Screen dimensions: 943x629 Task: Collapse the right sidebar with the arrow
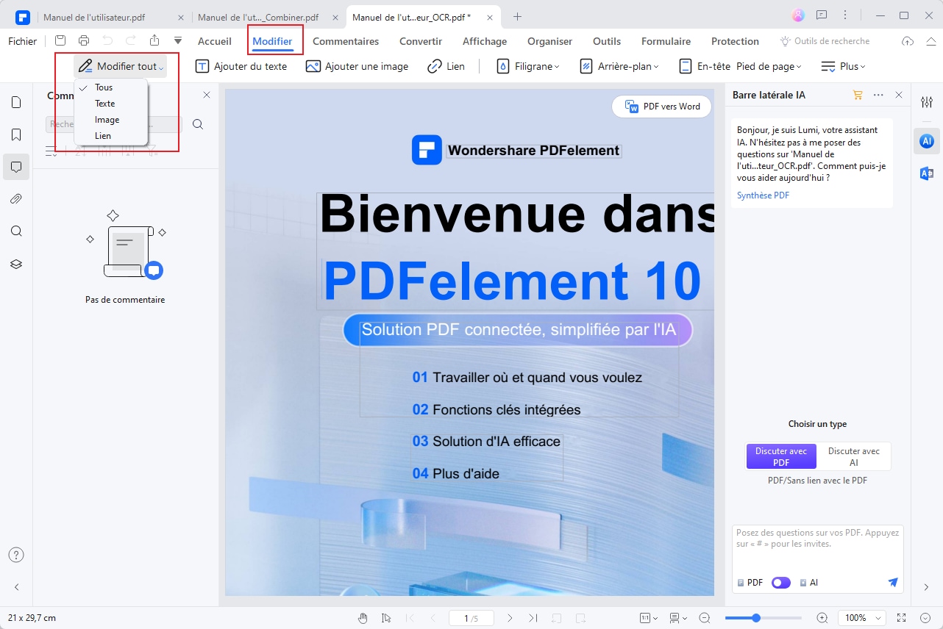pos(927,587)
